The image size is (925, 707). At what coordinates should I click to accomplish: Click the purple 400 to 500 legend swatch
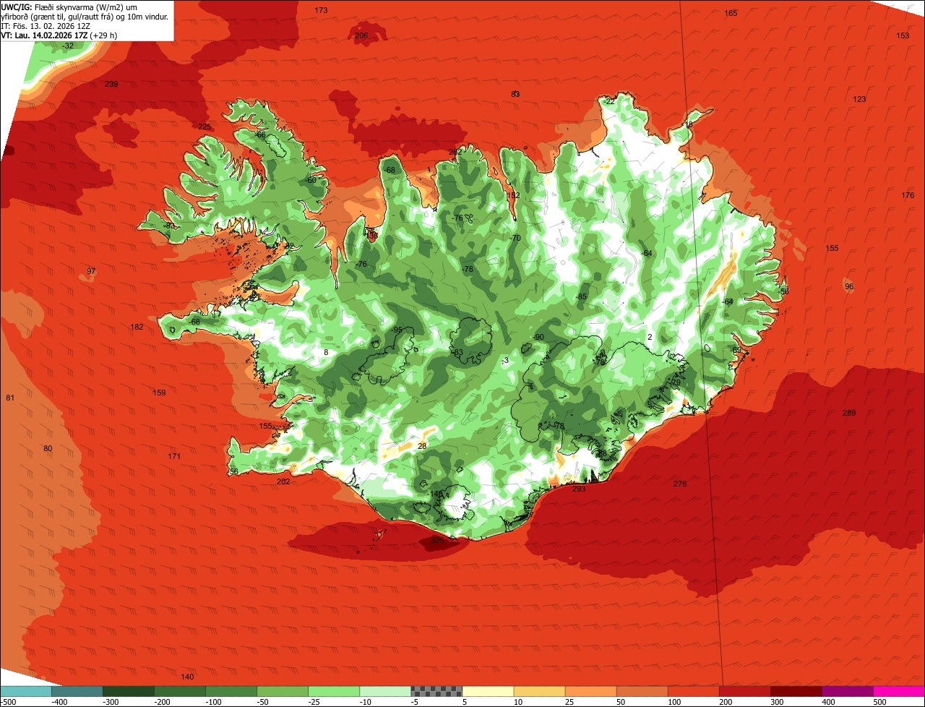click(846, 691)
